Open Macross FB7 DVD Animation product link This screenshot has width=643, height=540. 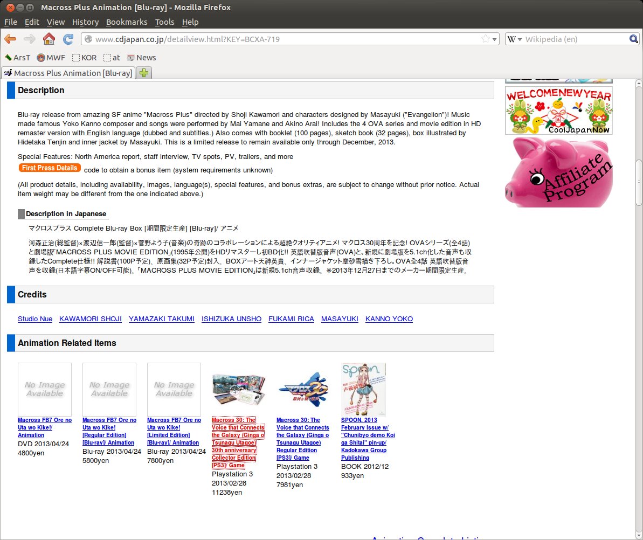(45, 428)
